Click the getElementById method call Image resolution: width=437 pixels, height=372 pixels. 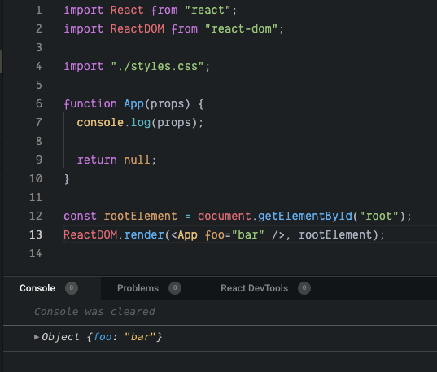305,216
